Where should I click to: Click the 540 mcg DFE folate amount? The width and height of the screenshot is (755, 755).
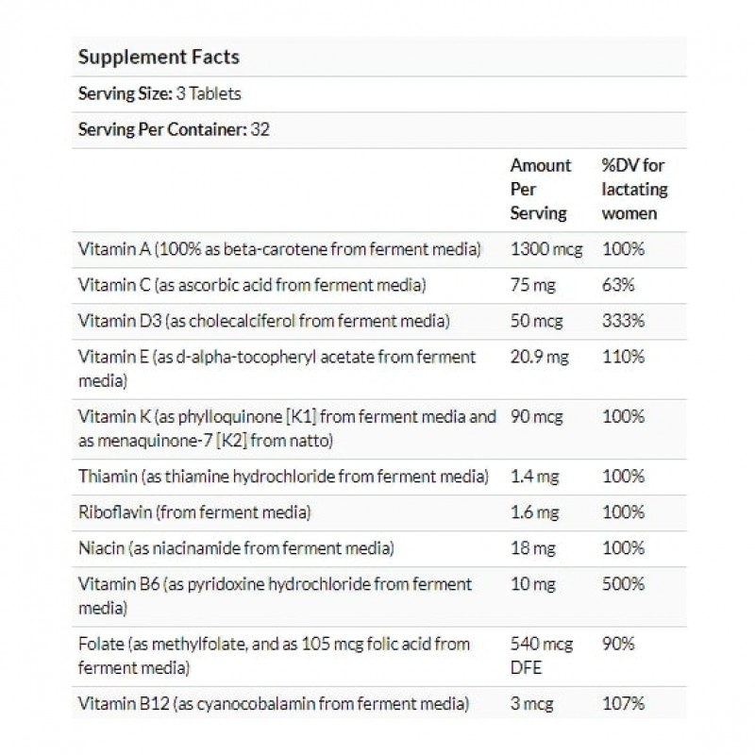tap(540, 653)
